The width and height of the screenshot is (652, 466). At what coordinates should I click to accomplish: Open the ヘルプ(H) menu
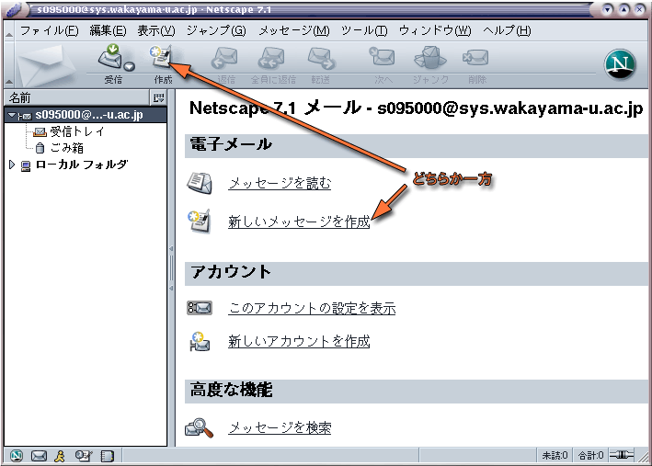[x=507, y=30]
